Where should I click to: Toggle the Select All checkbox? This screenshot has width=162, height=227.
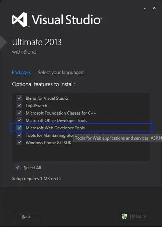pos(18,167)
